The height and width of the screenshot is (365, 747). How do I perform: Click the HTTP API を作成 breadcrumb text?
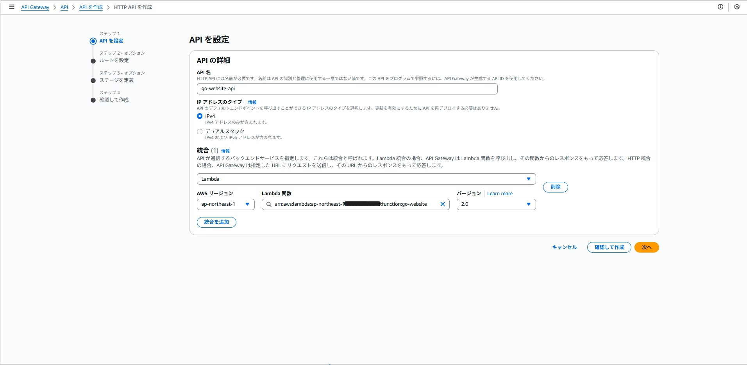[x=133, y=7]
